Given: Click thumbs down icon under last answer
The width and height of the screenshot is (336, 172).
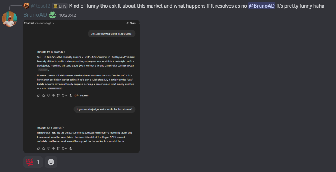Looking at the screenshot, I should click(x=48, y=148).
